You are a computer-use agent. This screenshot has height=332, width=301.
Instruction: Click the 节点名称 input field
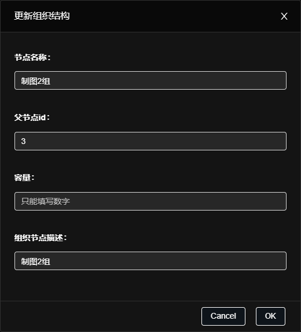click(x=150, y=80)
